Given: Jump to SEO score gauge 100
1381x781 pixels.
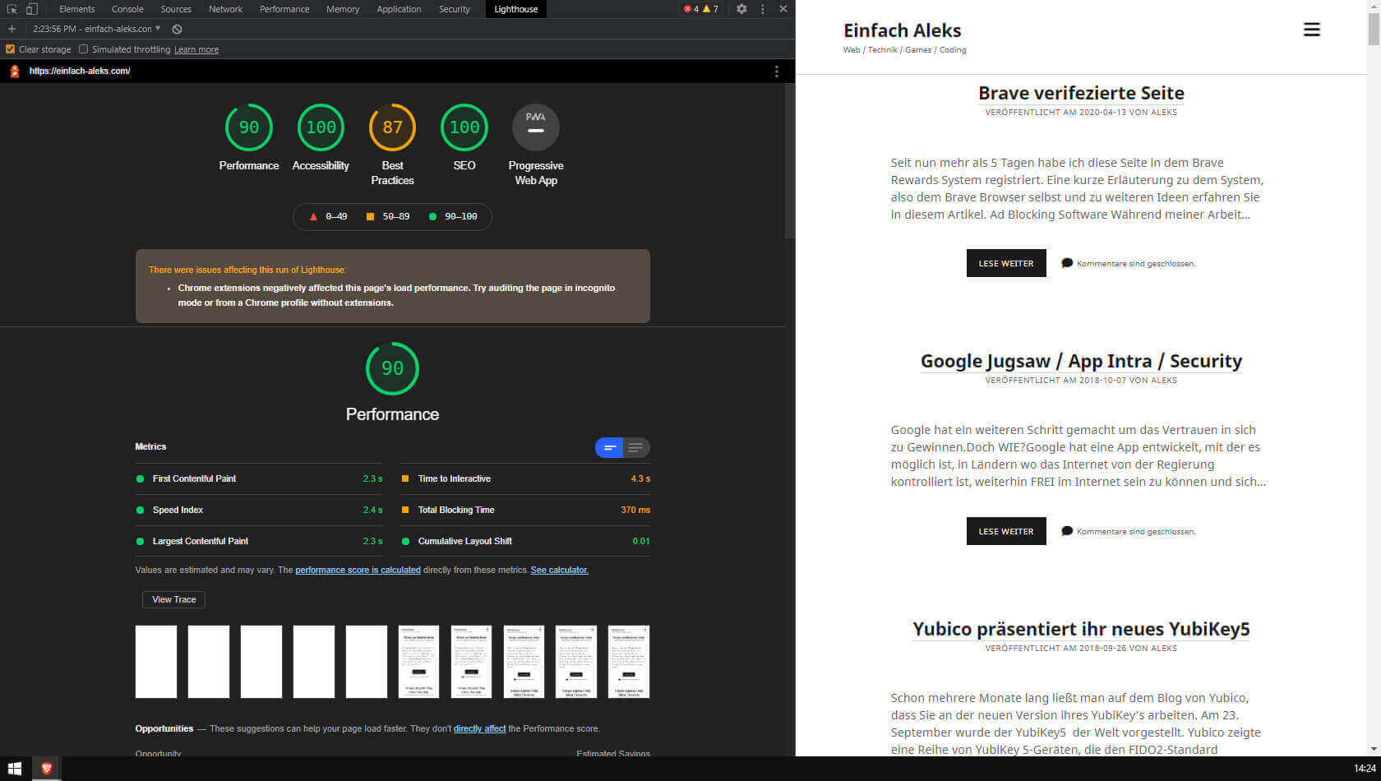Looking at the screenshot, I should (x=464, y=127).
